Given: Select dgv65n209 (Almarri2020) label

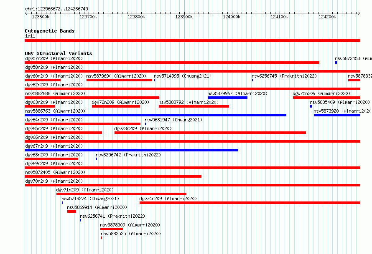Looking at the screenshot, I should coord(54,128).
